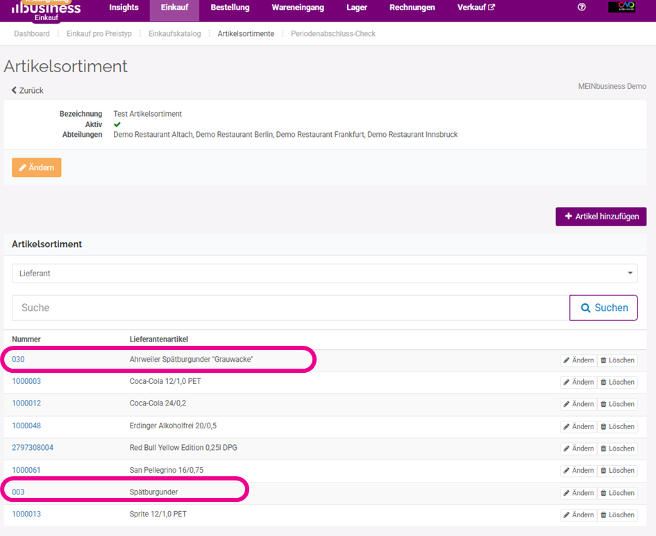Open the Bestellung menu
The image size is (656, 536).
click(230, 7)
